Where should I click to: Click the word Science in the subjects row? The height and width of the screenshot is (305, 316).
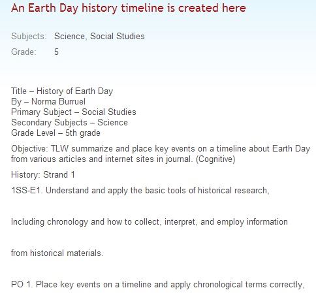click(x=71, y=36)
